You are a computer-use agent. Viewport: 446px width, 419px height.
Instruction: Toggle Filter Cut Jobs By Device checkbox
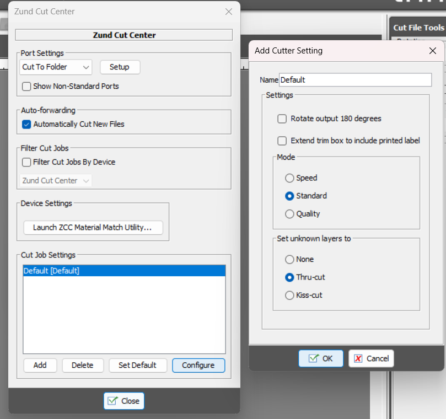tap(26, 162)
